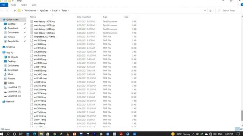Open Premiere Pro from taskbar
The image size is (243, 136).
[x=94, y=134]
